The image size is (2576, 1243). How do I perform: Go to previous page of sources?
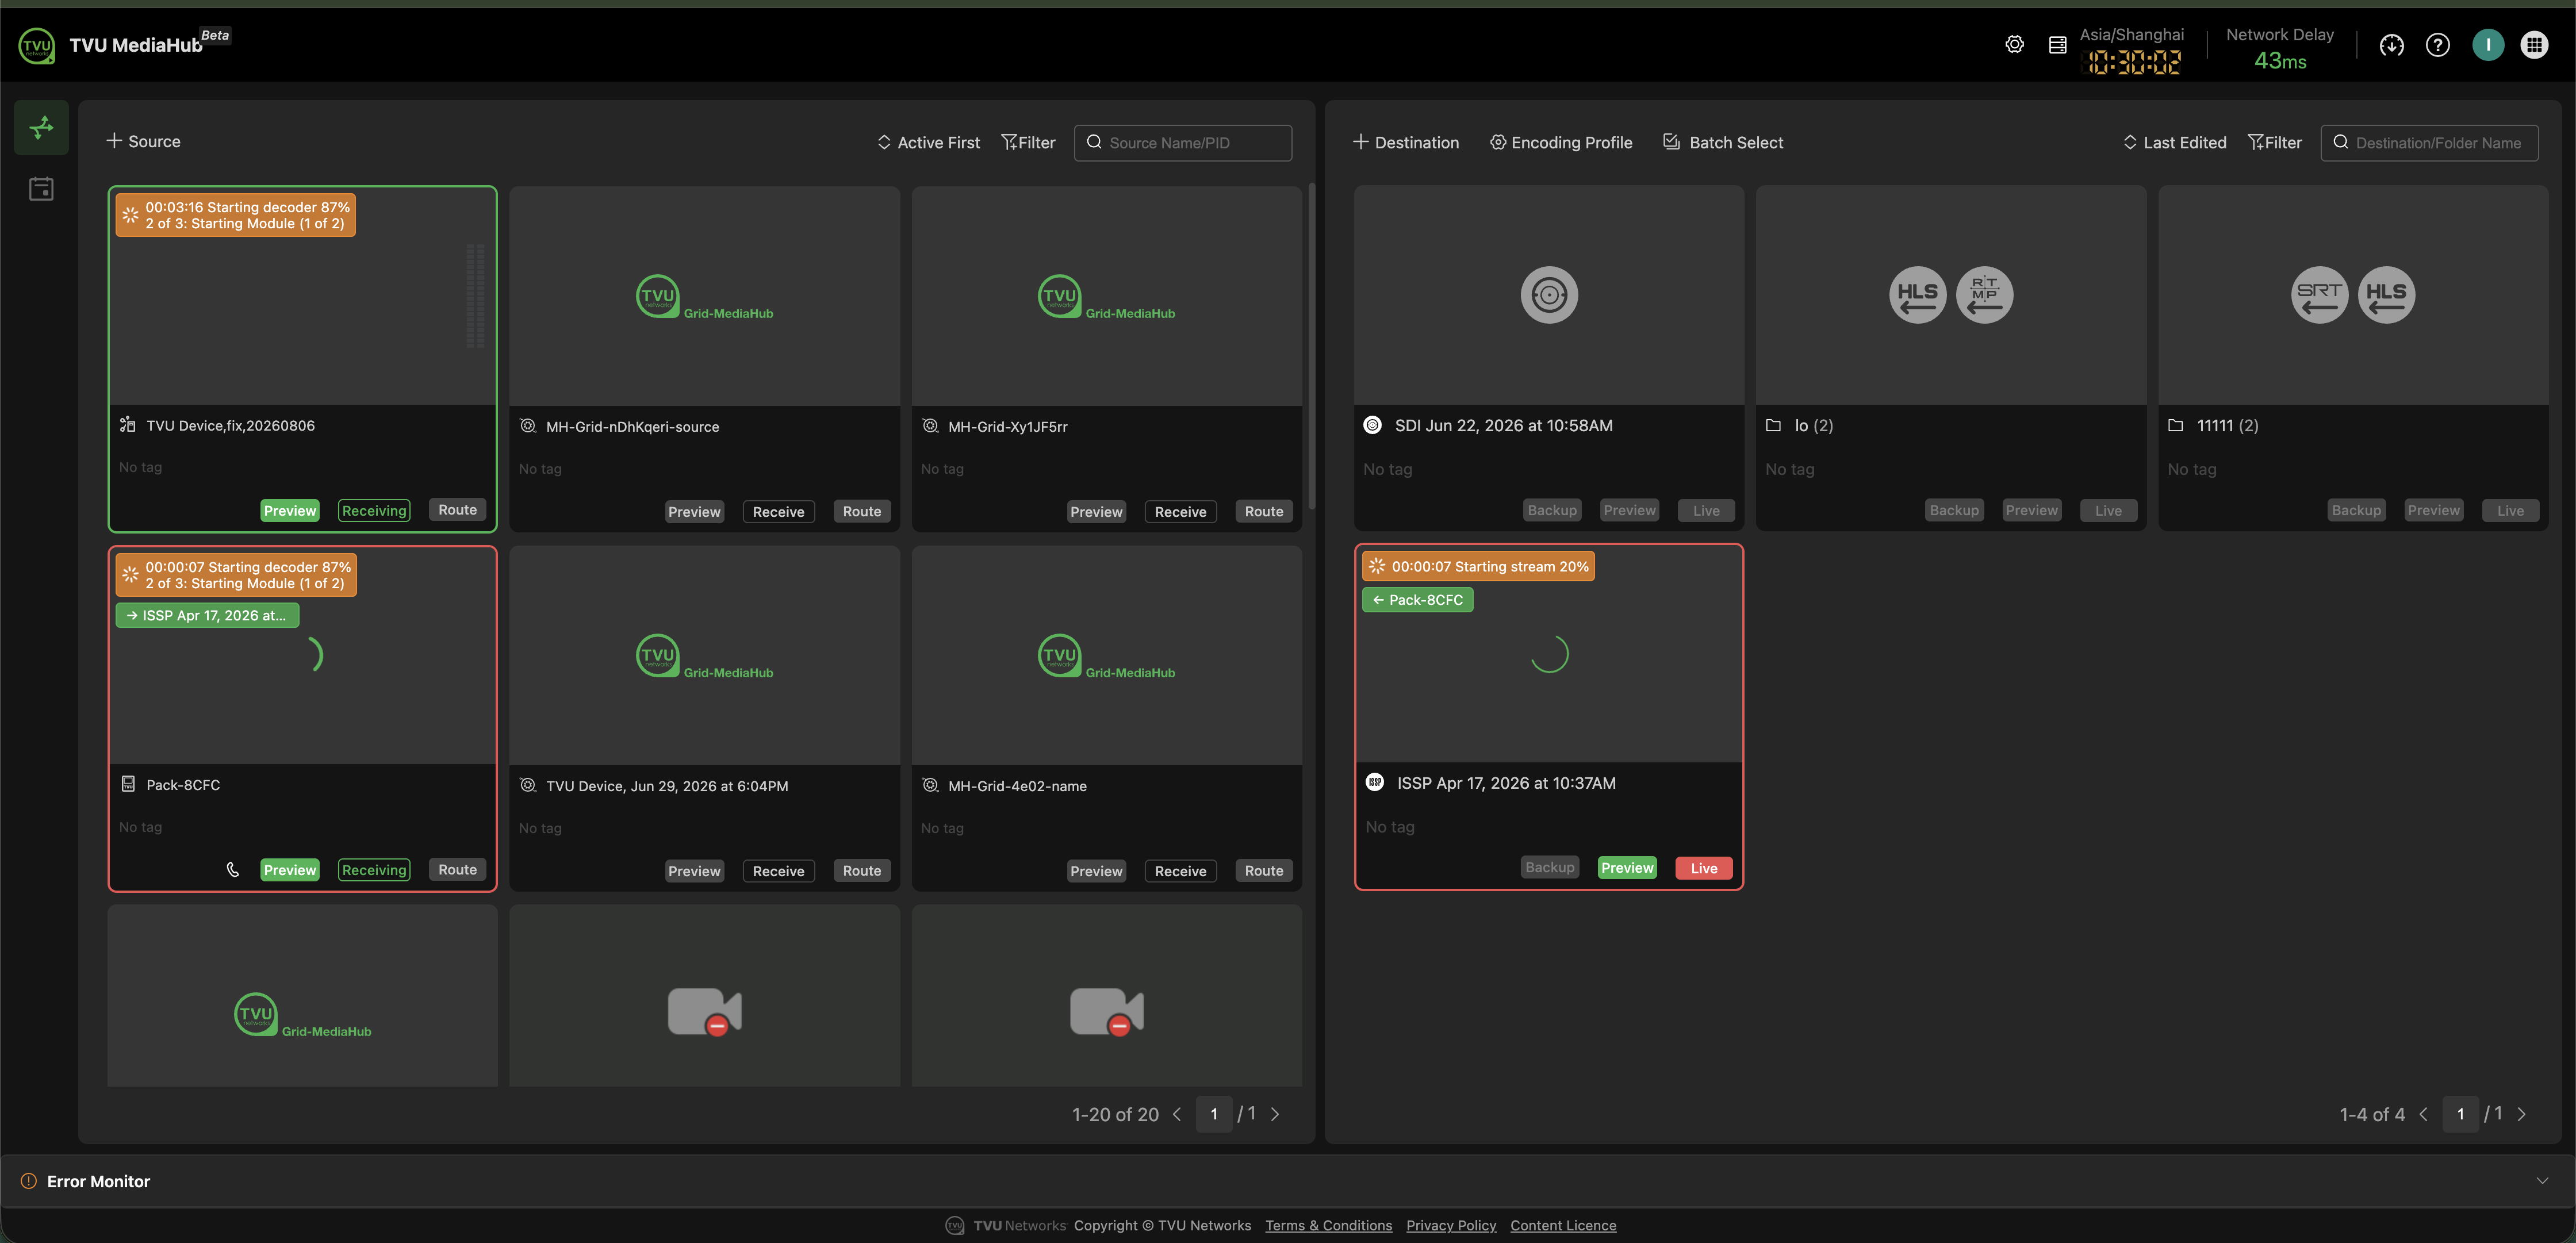coord(1177,1114)
